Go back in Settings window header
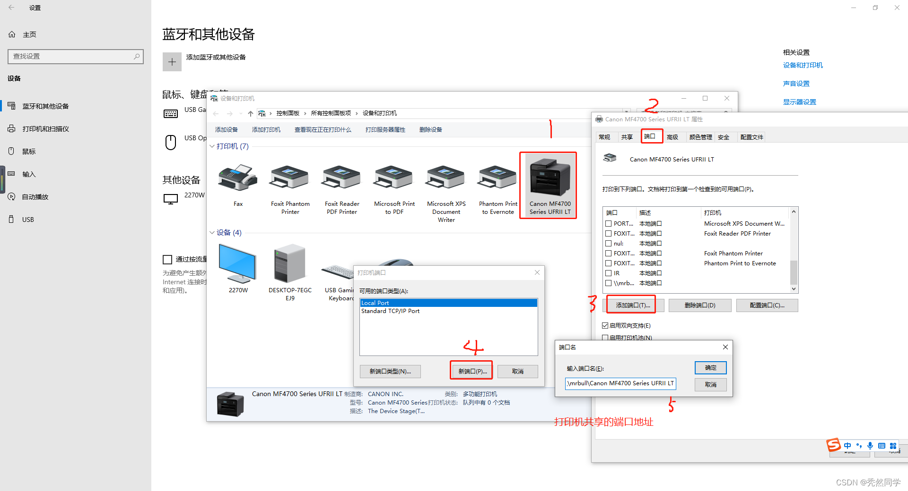 (x=11, y=8)
